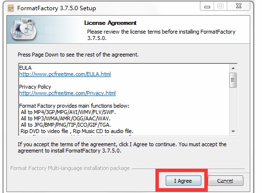This screenshot has height=193, width=262.
Task: Cancel the FormatFactory installation
Action: click(225, 181)
